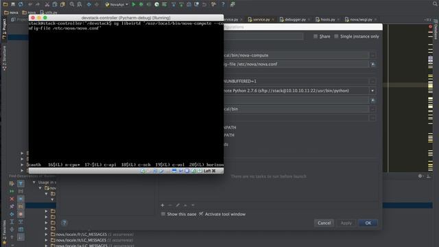Click the Cut scissors icon
Image resolution: width=439 pixels, height=247 pixels.
pyautogui.click(x=47, y=4)
